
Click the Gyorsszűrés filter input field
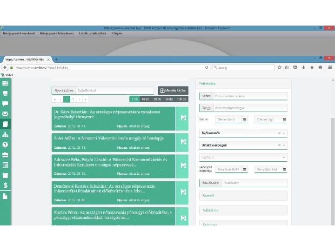click(x=115, y=91)
